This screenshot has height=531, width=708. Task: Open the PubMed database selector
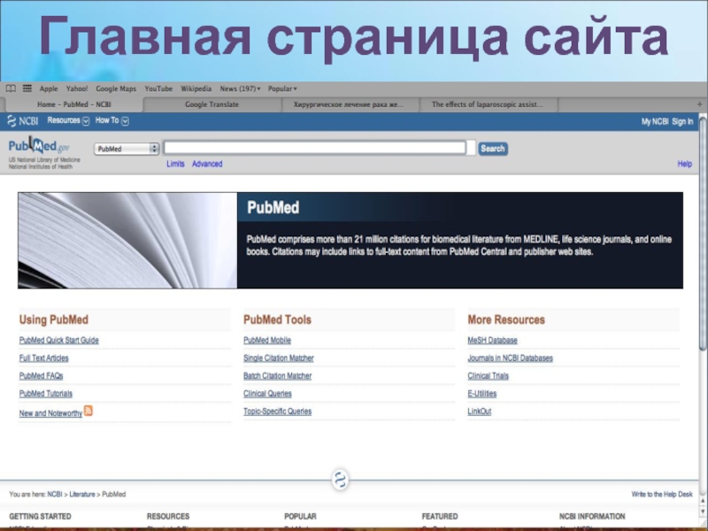coord(127,149)
